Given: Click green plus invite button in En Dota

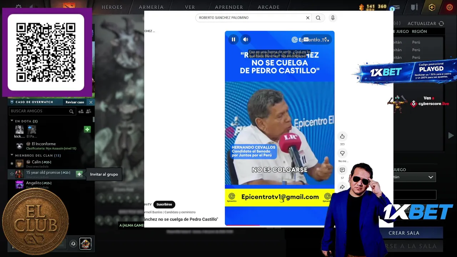Looking at the screenshot, I should tap(87, 129).
